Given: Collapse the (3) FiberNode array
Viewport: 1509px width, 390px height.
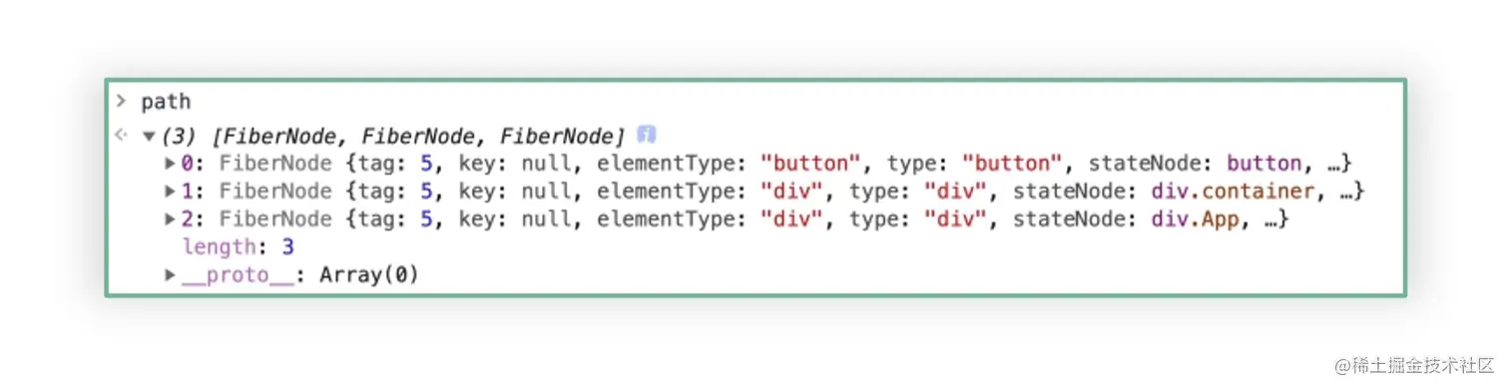Looking at the screenshot, I should (x=149, y=136).
